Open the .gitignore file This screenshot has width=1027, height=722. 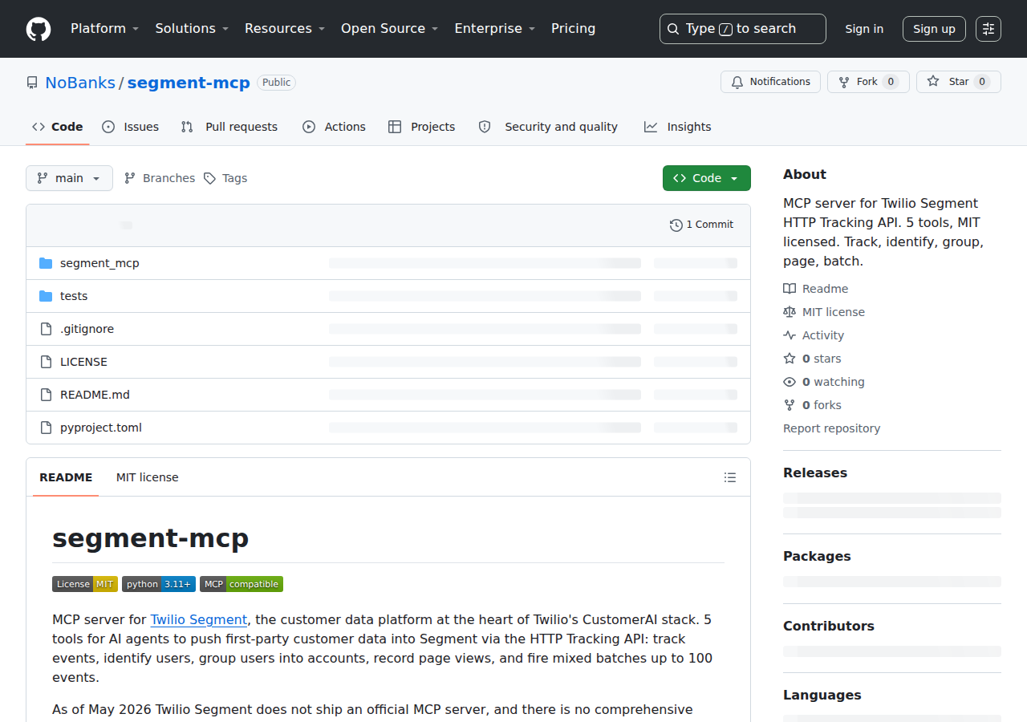(x=87, y=329)
